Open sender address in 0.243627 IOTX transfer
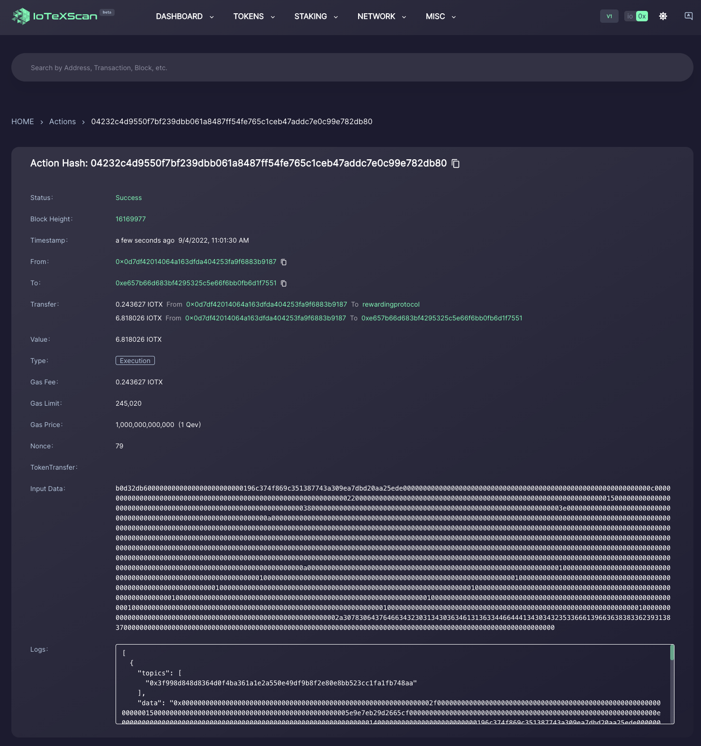701x746 pixels. pos(267,304)
